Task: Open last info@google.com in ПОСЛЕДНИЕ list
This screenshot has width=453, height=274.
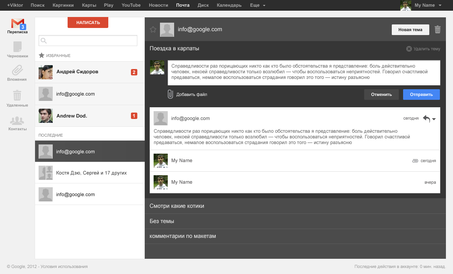Action: [x=90, y=194]
